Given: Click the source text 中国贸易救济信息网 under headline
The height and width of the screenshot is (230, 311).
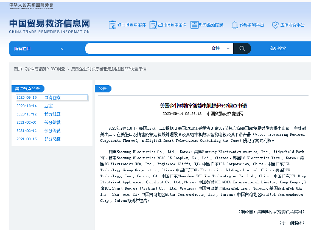Looking at the screenshot, I should [225, 114].
